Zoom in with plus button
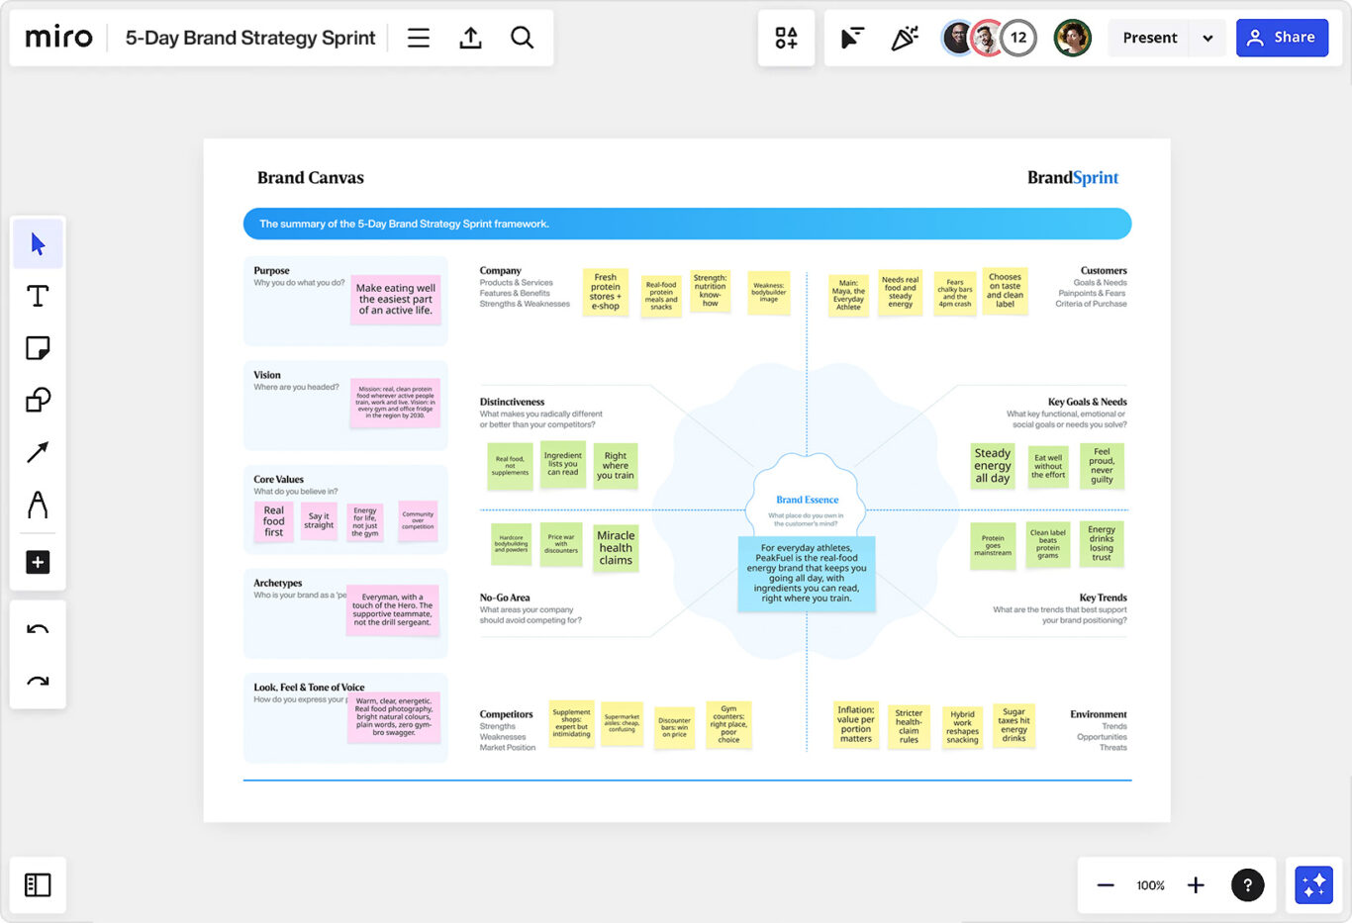Screen dimensions: 1352x923 pyautogui.click(x=1196, y=885)
